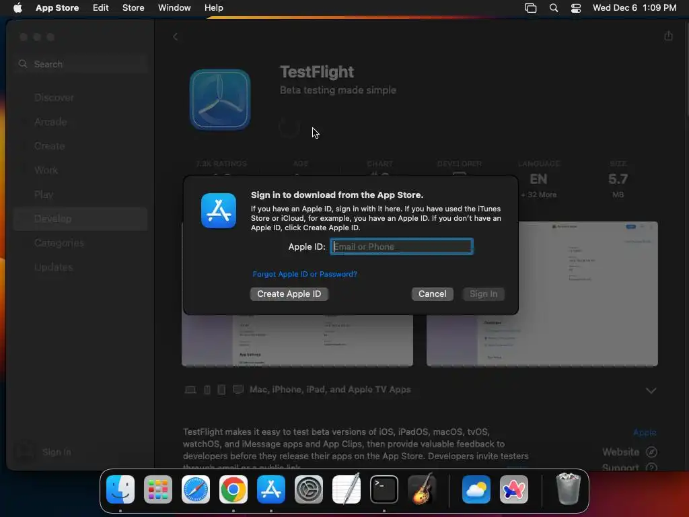Click Create Apple ID button

289,294
